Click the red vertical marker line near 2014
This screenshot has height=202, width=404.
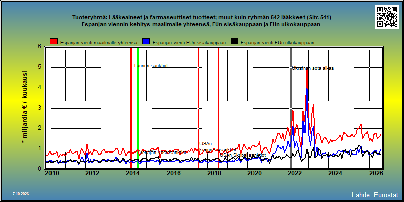[131, 108]
